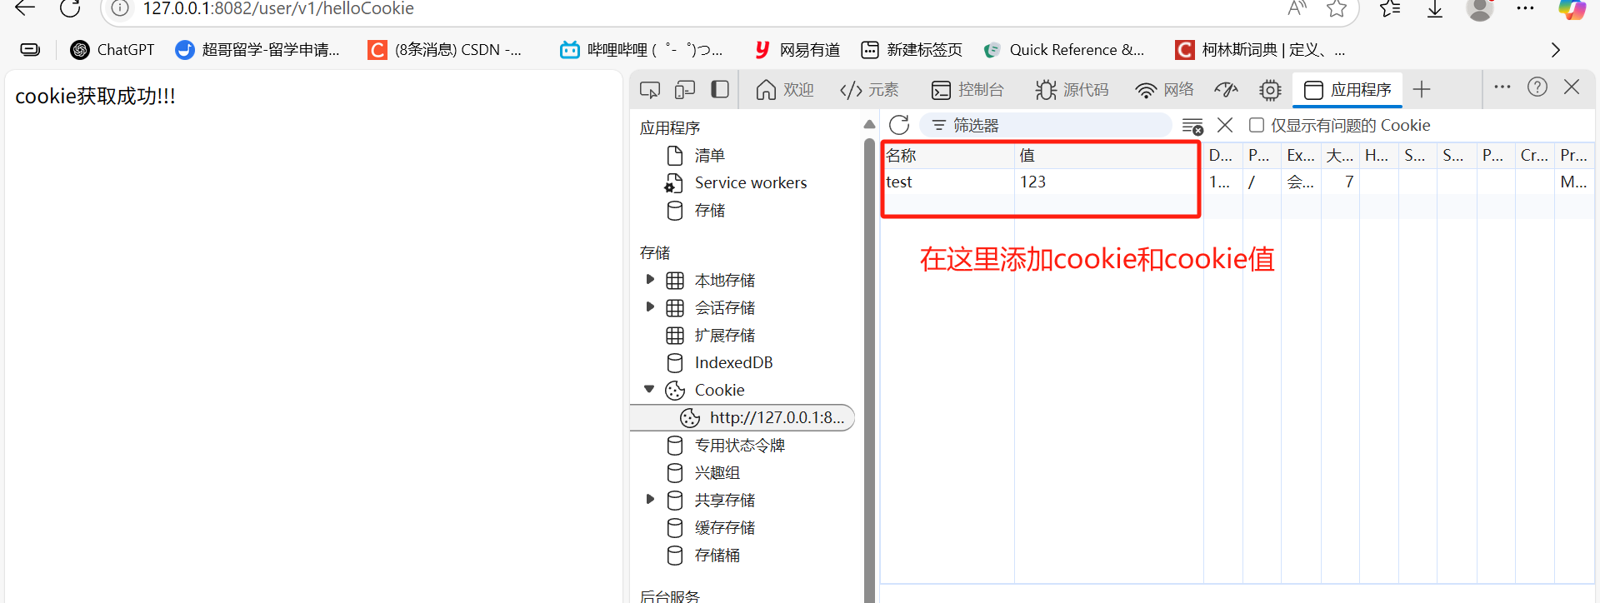The width and height of the screenshot is (1600, 603).
Task: Switch to the 网络 tab
Action: [x=1165, y=90]
